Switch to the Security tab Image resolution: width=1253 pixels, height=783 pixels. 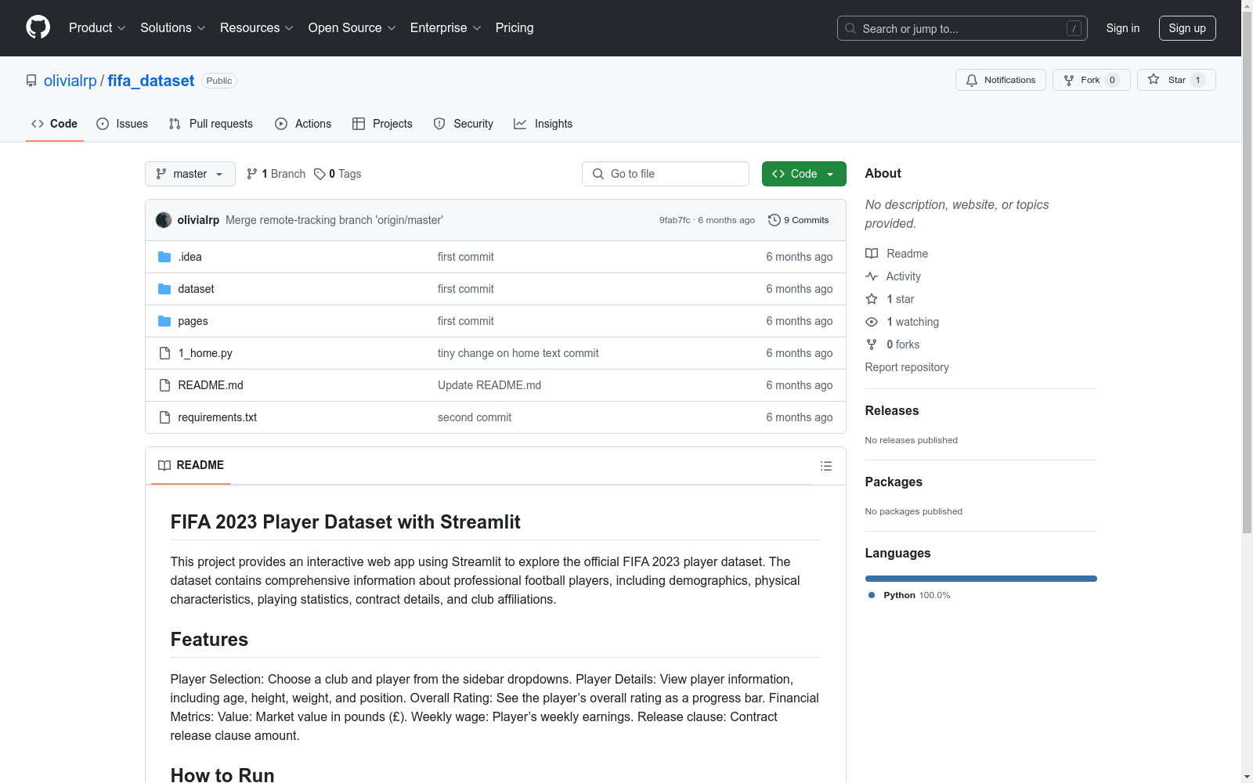(x=464, y=124)
